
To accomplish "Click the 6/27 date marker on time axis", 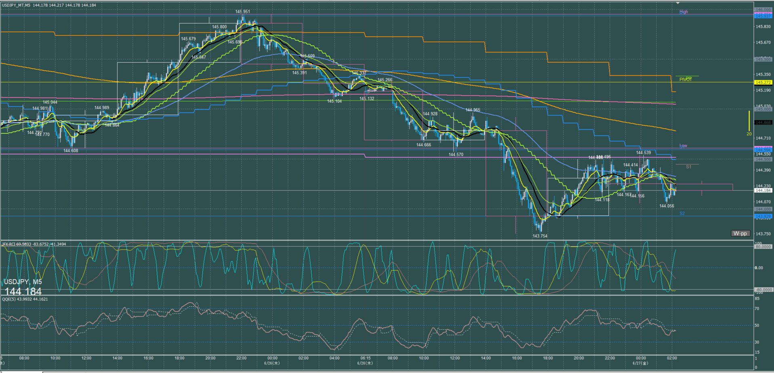I will pyautogui.click(x=640, y=363).
